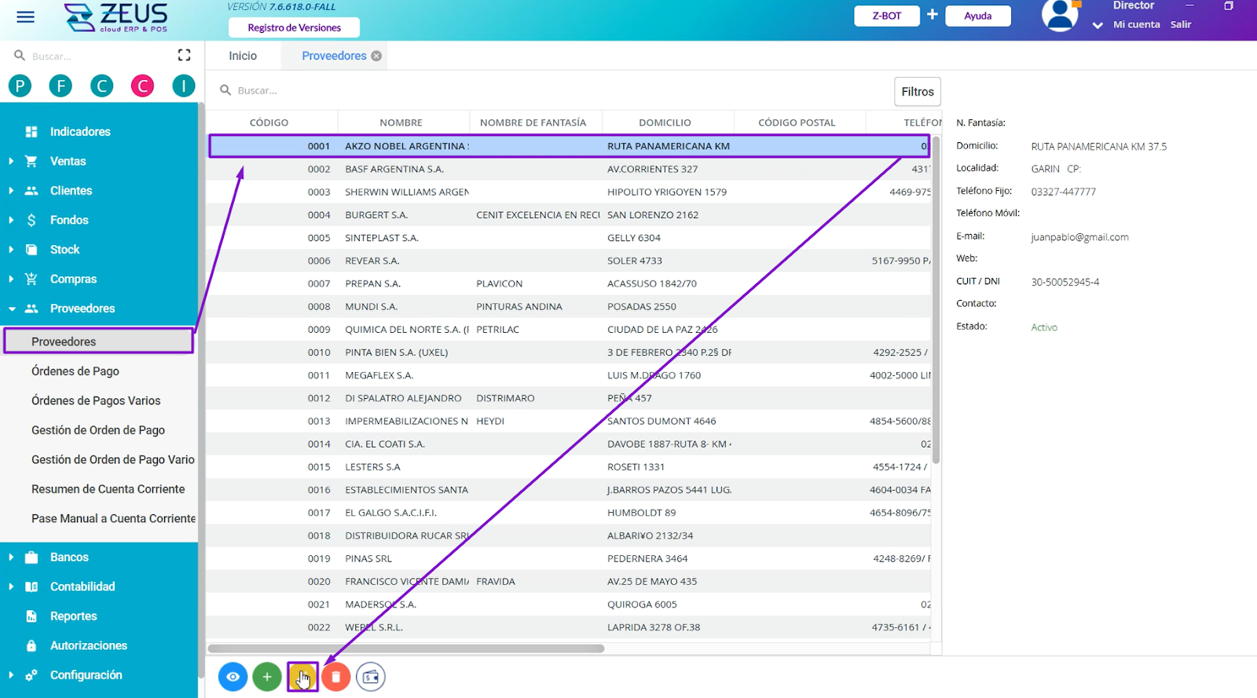Expand the Bancos menu arrow
Viewport: 1257px width, 698px height.
[x=11, y=557]
